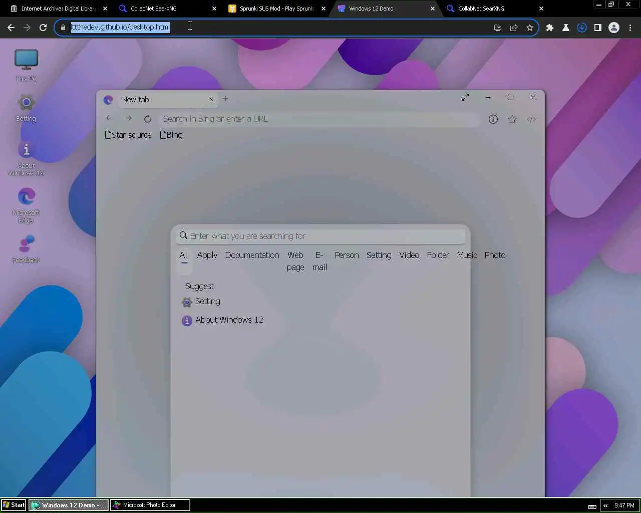The width and height of the screenshot is (641, 513).
Task: Click the info icon in Edge toolbar
Action: pos(493,119)
